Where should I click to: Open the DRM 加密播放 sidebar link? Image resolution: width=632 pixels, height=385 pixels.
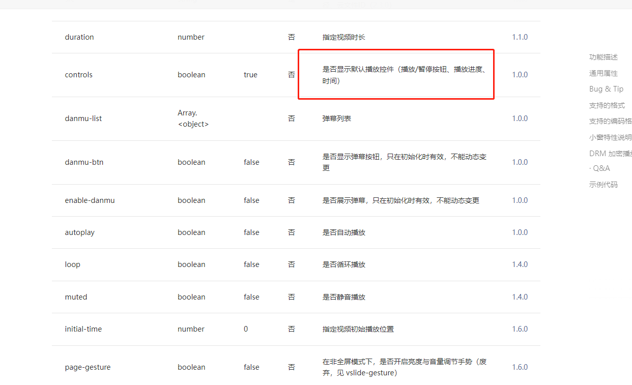tap(611, 154)
